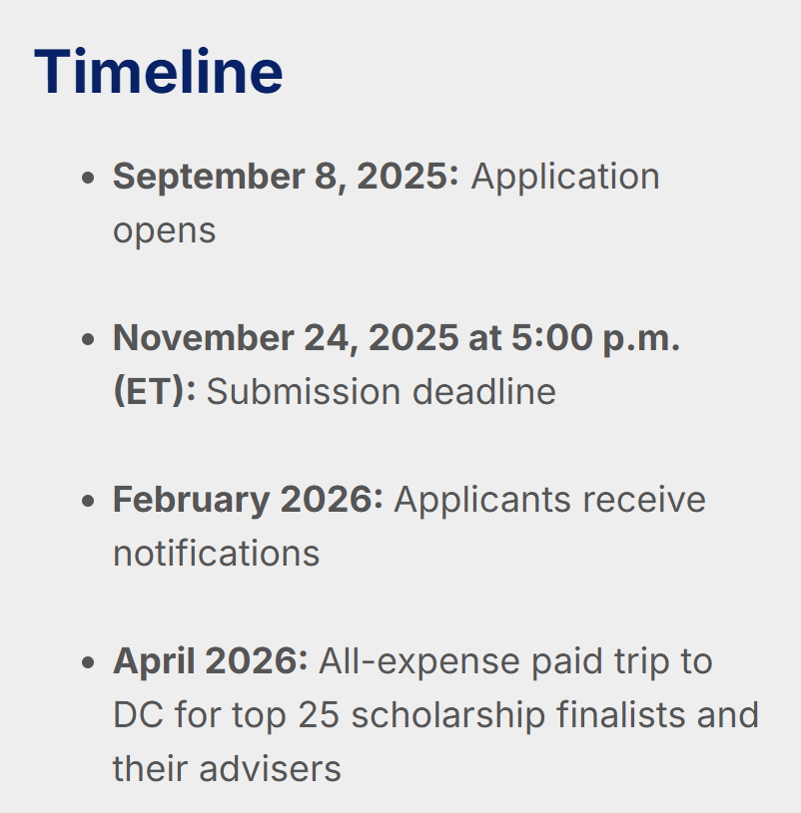Click the 'Applicants receive' text
The height and width of the screenshot is (813, 801).
[549, 500]
